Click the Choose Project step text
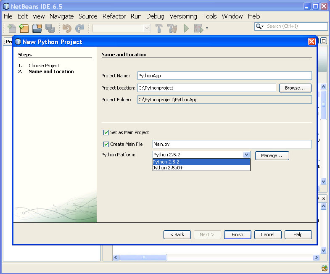This screenshot has width=330, height=274. 44,66
